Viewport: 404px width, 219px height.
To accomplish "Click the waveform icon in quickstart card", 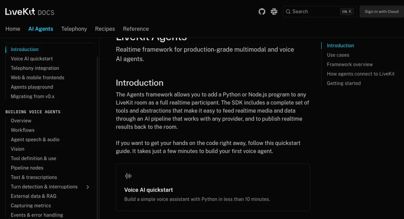I will (128, 176).
